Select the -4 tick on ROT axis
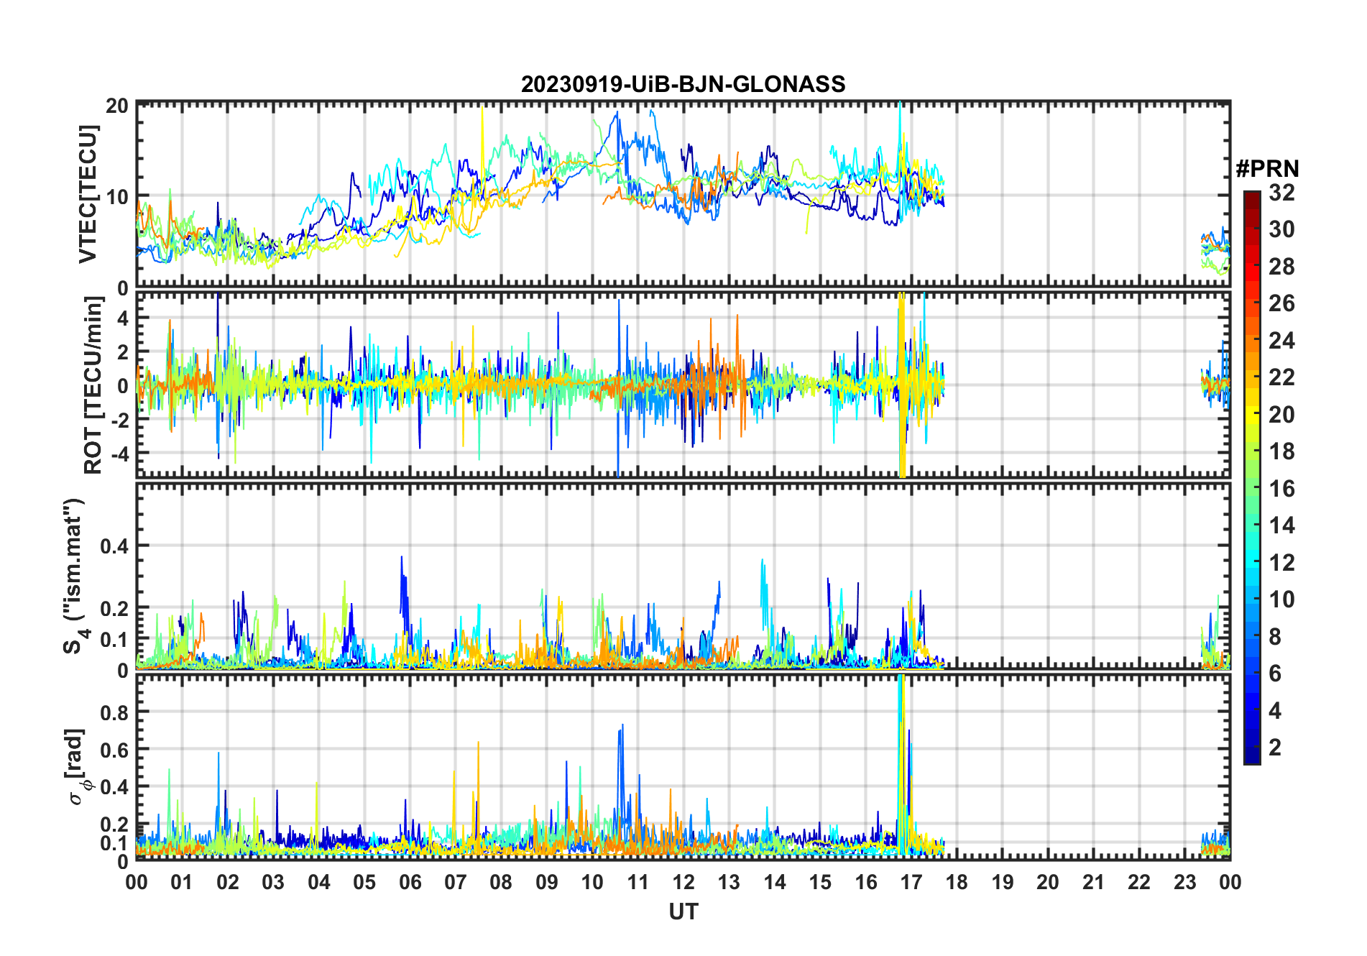Viewport: 1367px width, 956px height. (119, 454)
